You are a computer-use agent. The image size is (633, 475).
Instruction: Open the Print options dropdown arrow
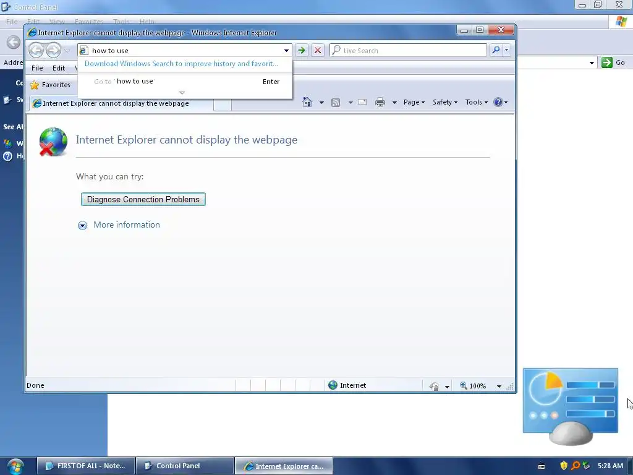(394, 103)
